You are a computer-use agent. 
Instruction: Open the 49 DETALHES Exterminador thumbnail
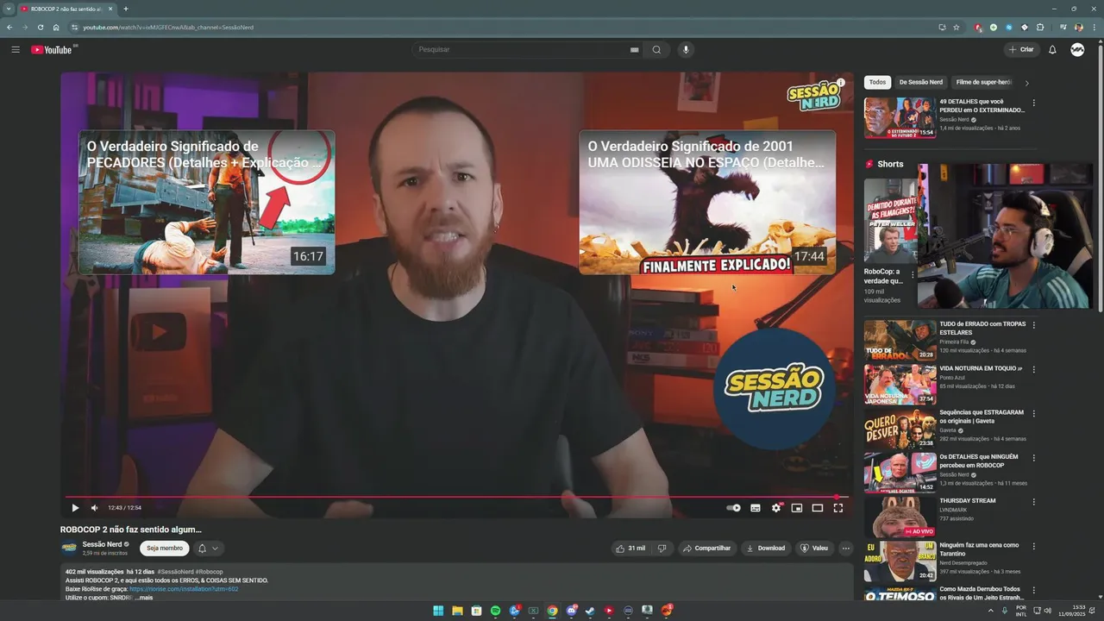pos(900,117)
